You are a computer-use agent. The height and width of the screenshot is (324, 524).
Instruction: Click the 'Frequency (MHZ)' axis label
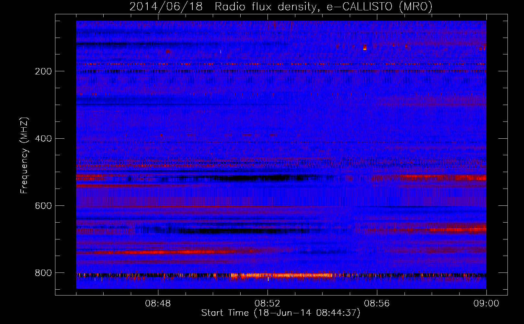point(24,156)
